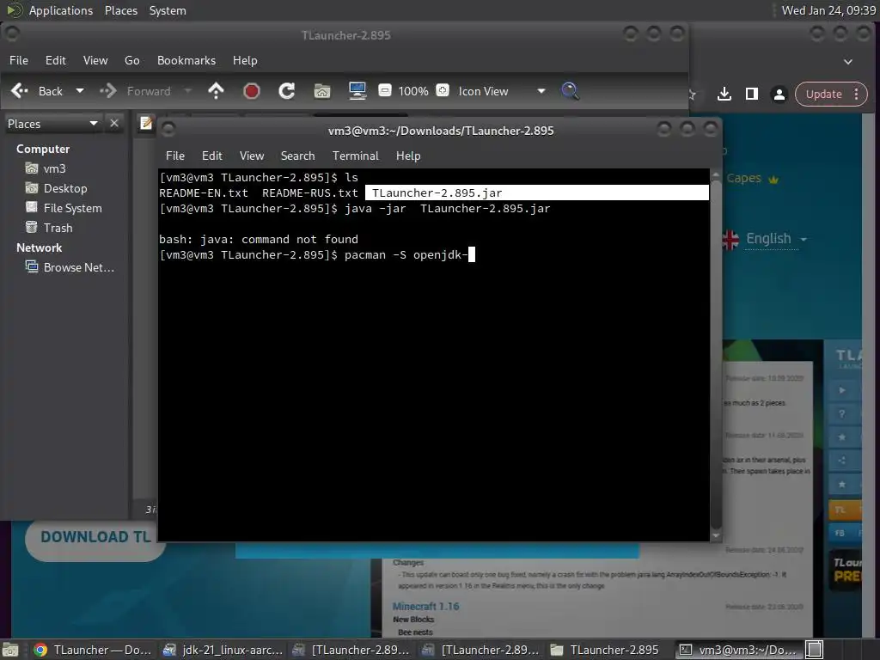Switch to vm3@vm3 terminal taskbar item
The width and height of the screenshot is (880, 660).
[x=738, y=650]
